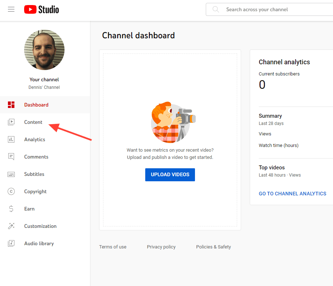This screenshot has width=333, height=286.
Task: Click the channel profile picture
Action: [x=44, y=50]
